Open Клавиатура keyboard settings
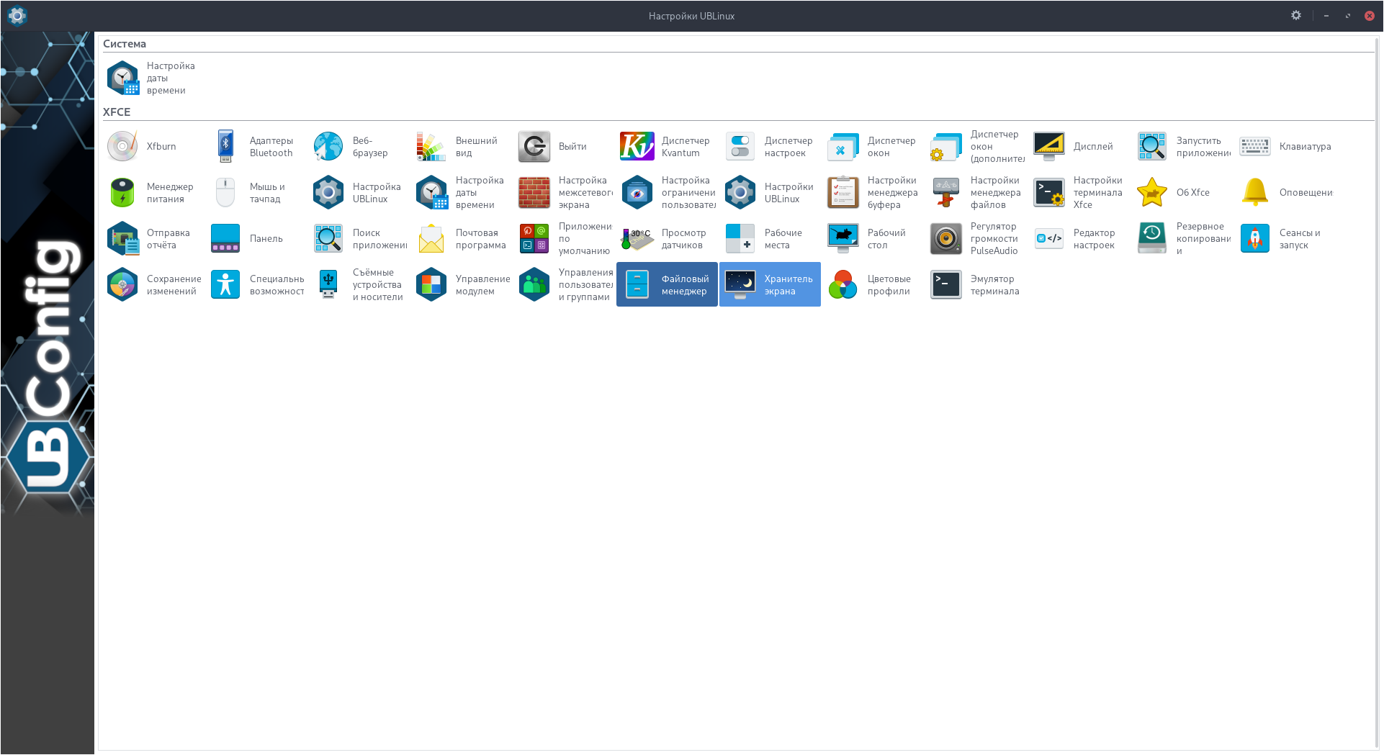The height and width of the screenshot is (755, 1384). coord(1285,147)
